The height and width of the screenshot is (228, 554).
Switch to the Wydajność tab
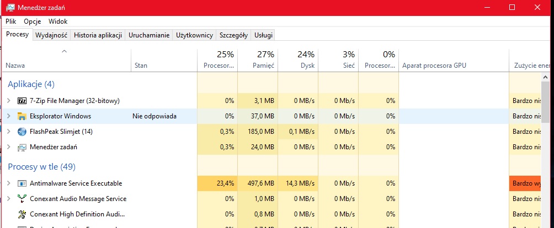[x=51, y=35]
